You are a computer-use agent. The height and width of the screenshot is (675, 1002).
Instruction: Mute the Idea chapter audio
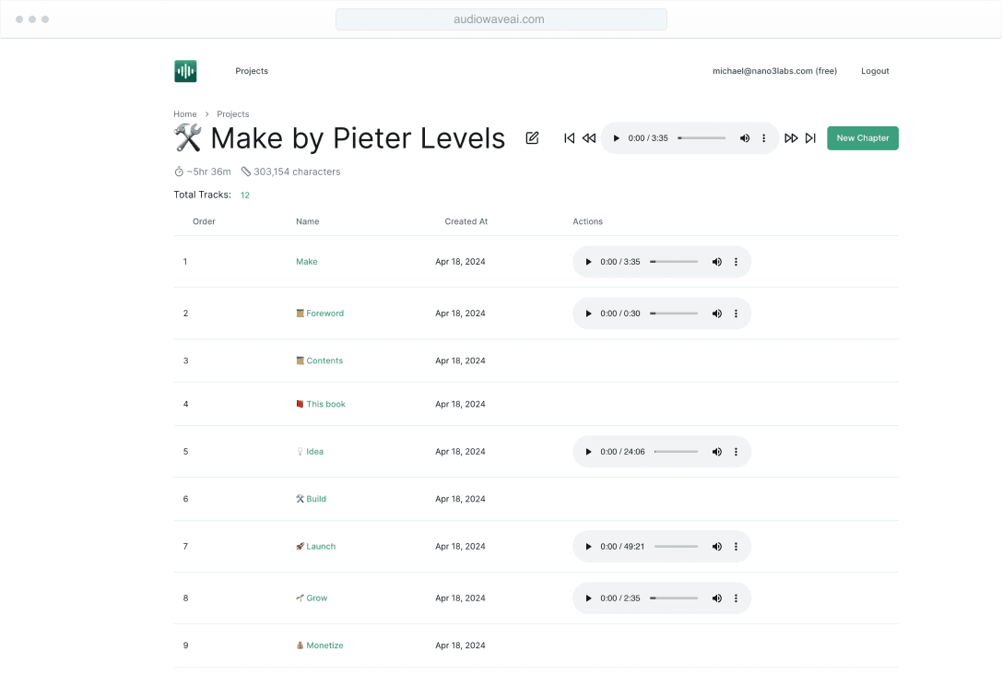pyautogui.click(x=716, y=452)
